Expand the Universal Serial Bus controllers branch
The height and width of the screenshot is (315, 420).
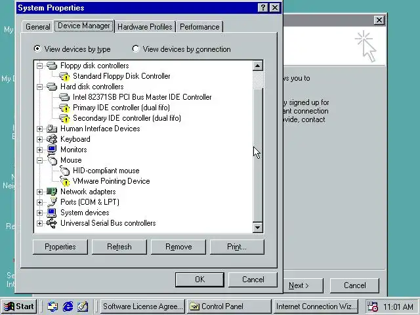coord(39,223)
